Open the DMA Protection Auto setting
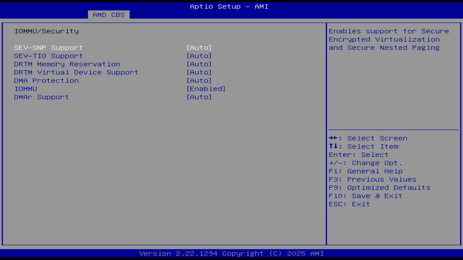 (x=199, y=81)
